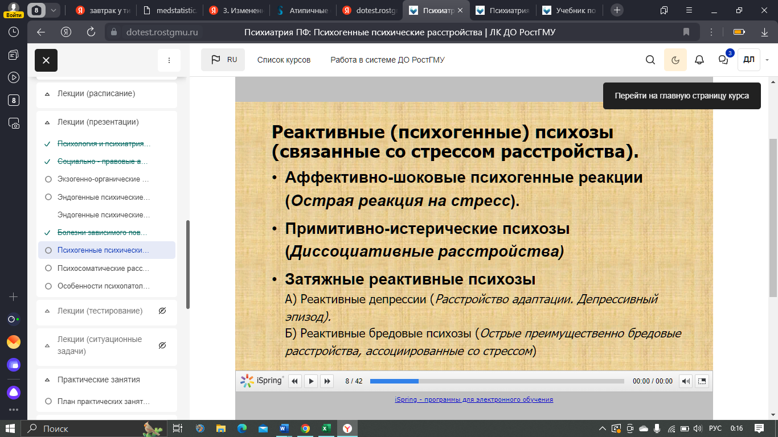Open browser history clock in sidebar
Image resolution: width=778 pixels, height=437 pixels.
coord(14,32)
